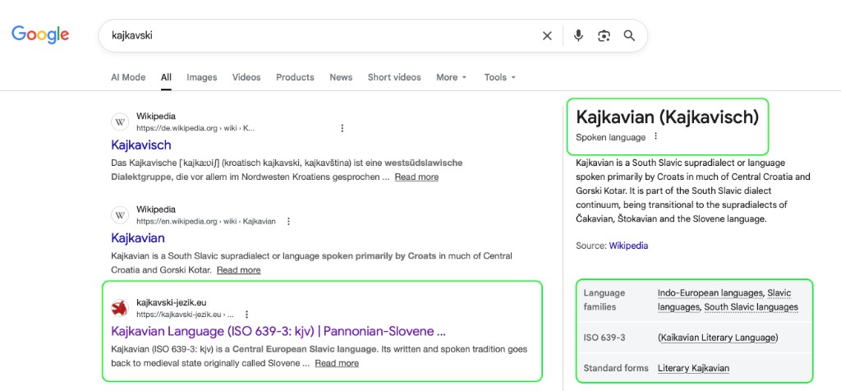Image resolution: width=841 pixels, height=391 pixels.
Task: Open Google Lens image search icon
Action: (x=604, y=36)
